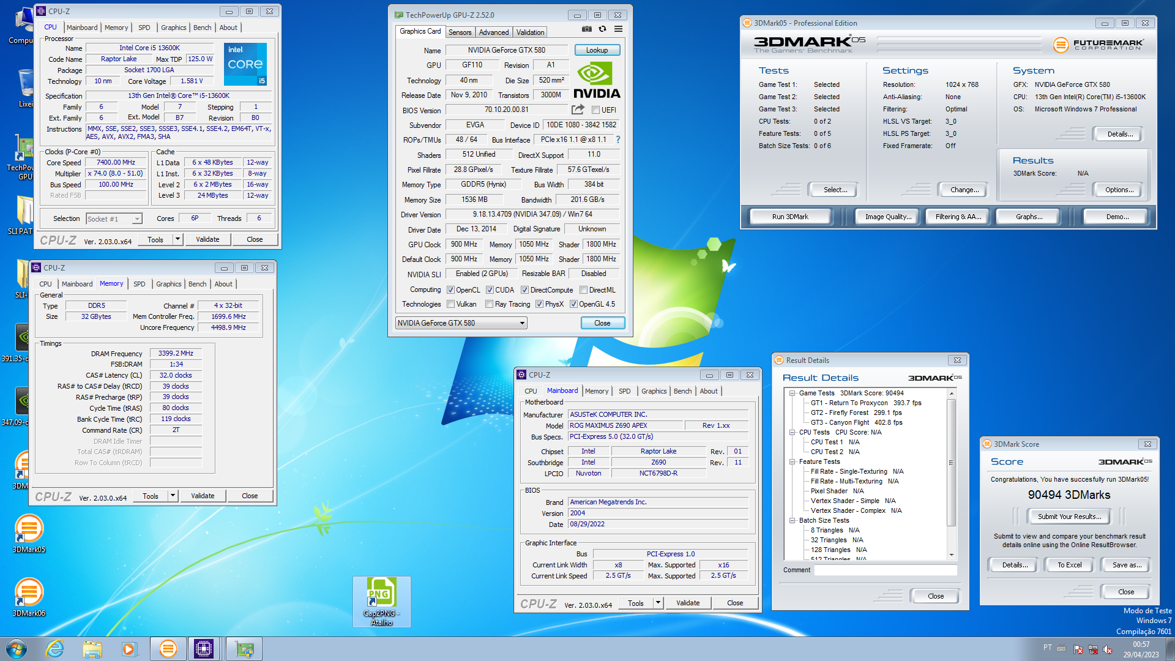Click the GPU-Z title bar icon

click(x=399, y=15)
